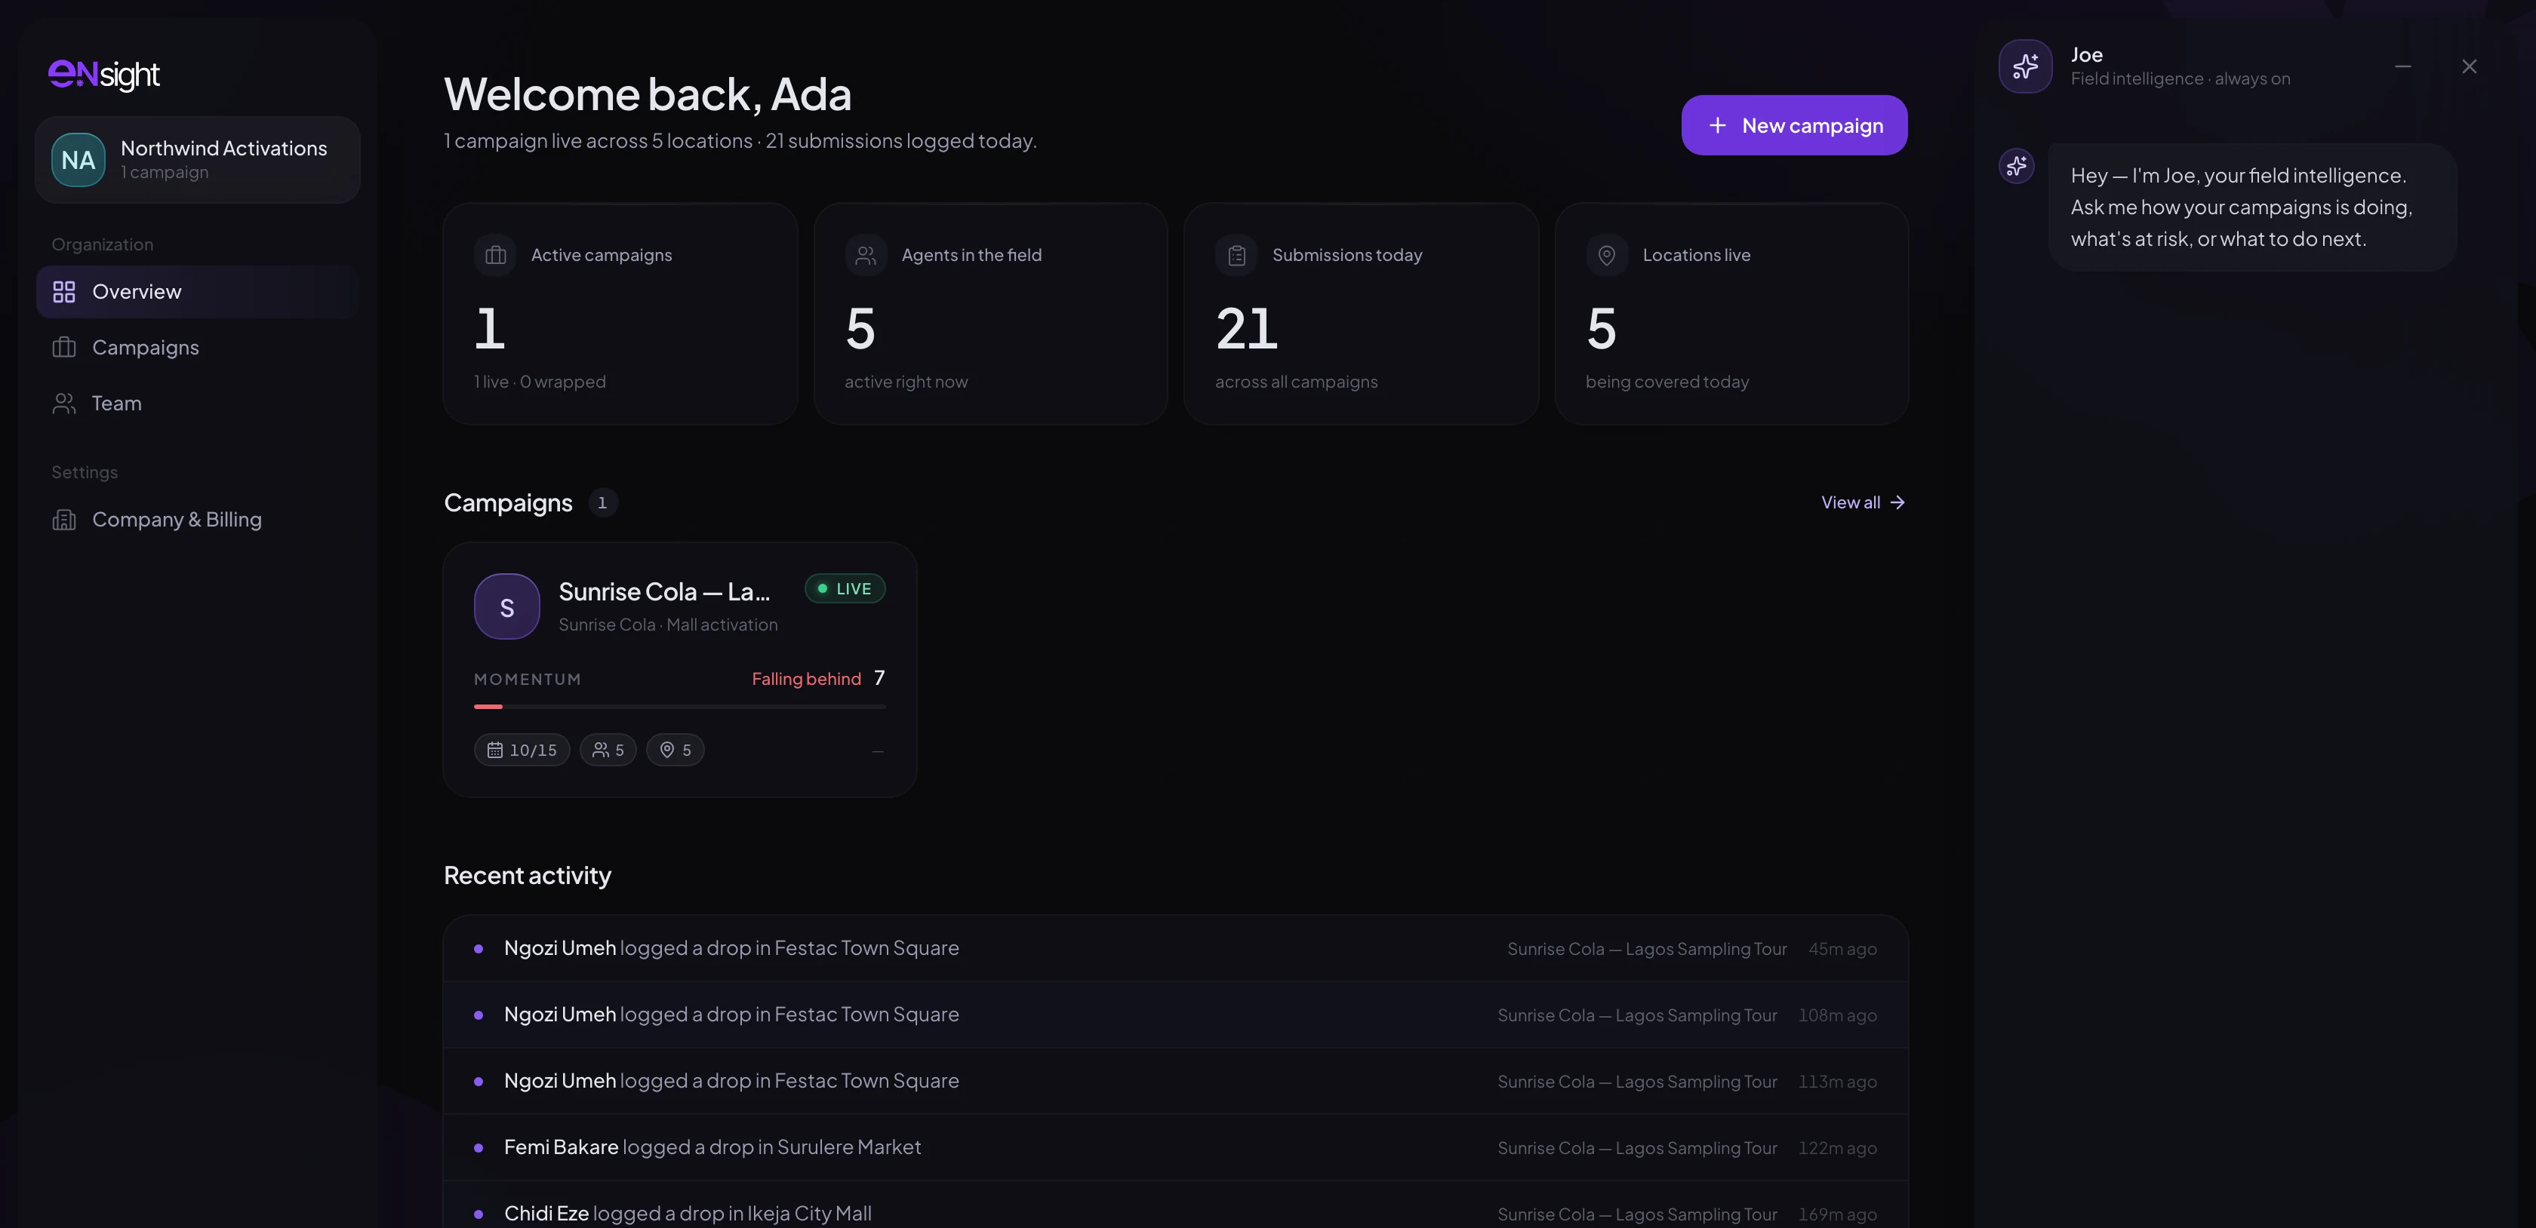2536x1228 pixels.
Task: Click the Welcome back, Ada heading
Action: click(648, 94)
